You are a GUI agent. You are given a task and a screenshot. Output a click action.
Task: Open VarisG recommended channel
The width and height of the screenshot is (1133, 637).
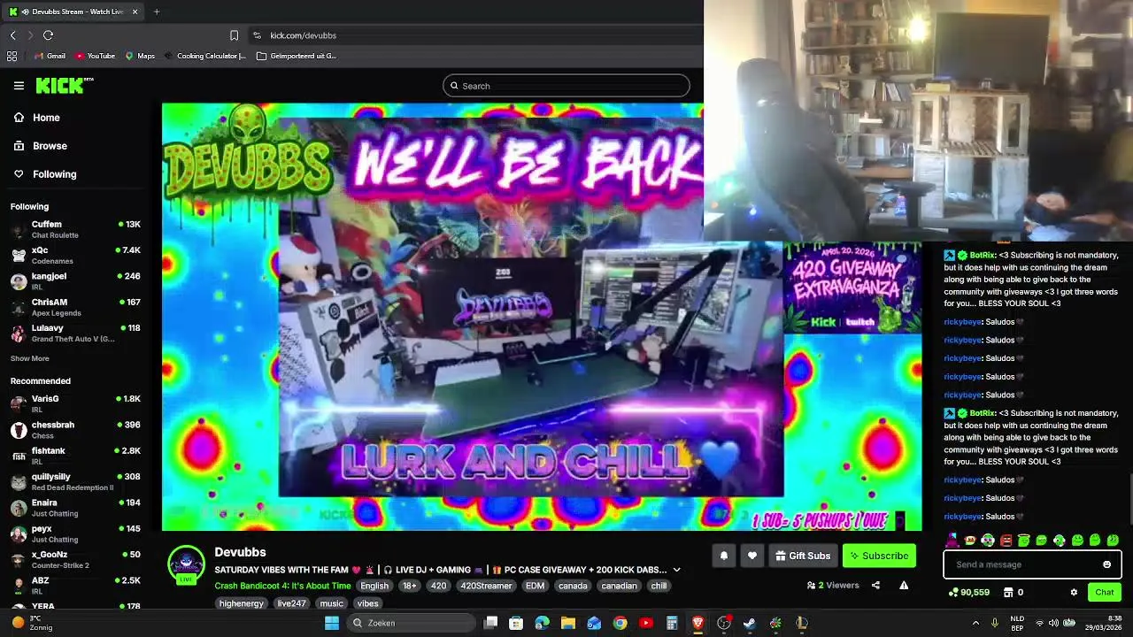point(76,403)
